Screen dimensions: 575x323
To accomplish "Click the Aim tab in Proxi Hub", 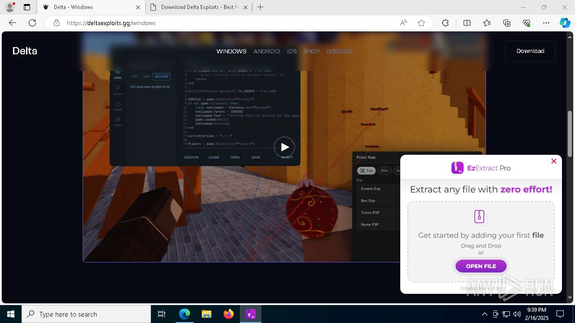I will pyautogui.click(x=384, y=170).
